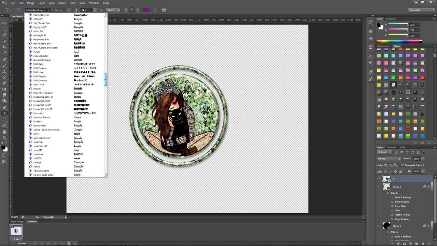Click the Lock all layer icon

tap(400, 172)
